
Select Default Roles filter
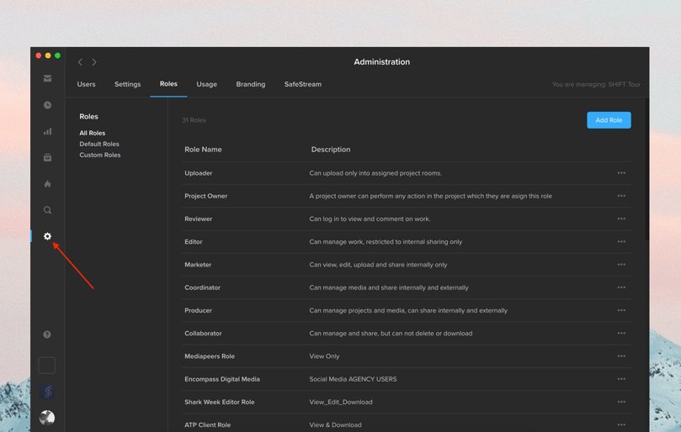click(x=99, y=144)
